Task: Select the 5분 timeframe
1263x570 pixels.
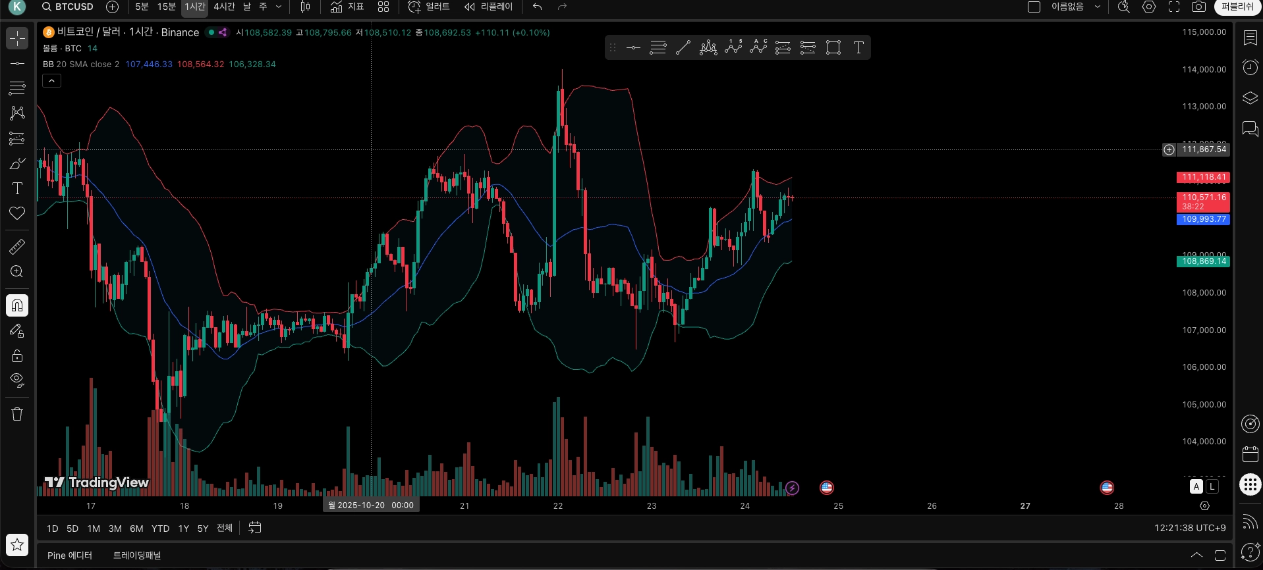Action: click(142, 7)
